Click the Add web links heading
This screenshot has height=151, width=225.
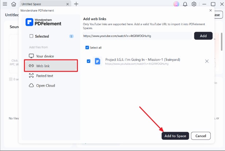[x=95, y=19]
